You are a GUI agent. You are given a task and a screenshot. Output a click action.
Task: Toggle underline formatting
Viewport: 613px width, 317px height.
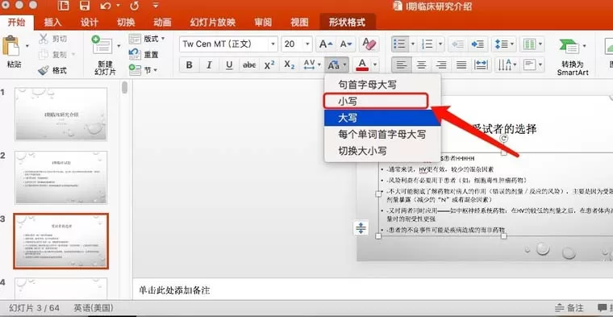click(229, 65)
